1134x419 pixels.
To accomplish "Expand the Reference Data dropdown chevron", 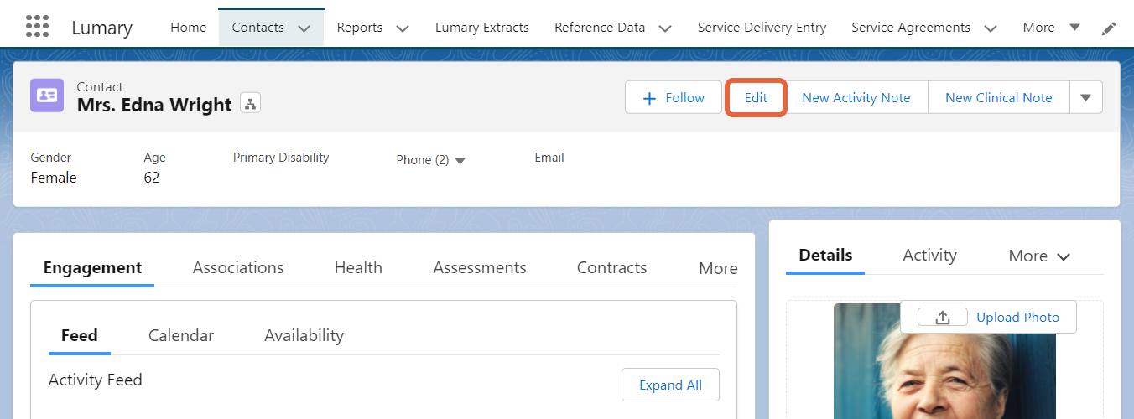I will [x=665, y=28].
